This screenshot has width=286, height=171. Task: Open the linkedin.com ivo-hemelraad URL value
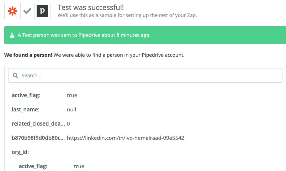pyautogui.click(x=126, y=138)
